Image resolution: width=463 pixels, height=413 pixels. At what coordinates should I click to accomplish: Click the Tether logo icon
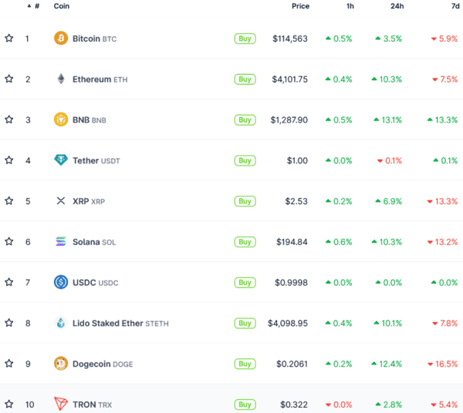click(61, 160)
